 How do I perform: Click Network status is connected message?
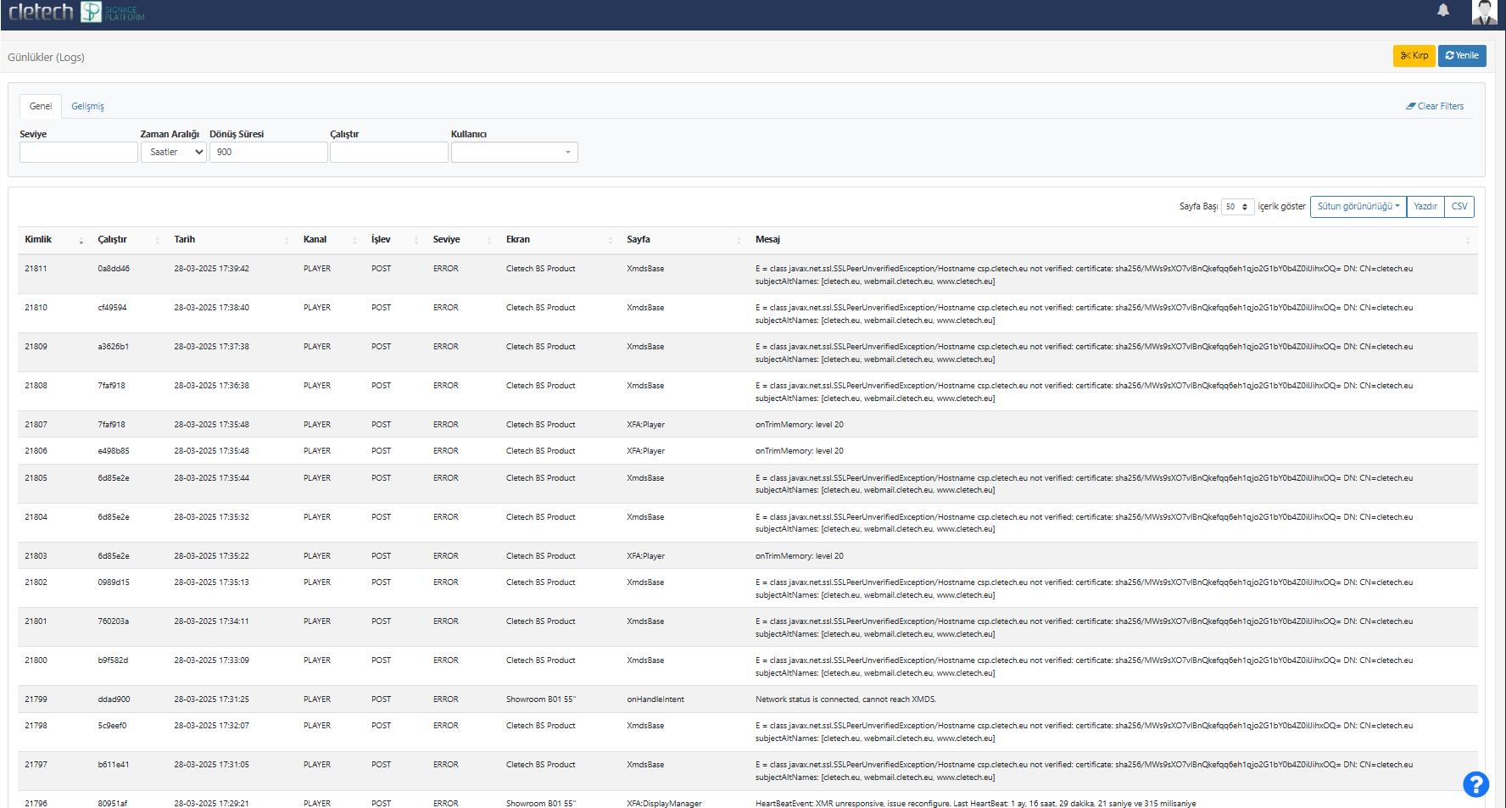point(845,699)
